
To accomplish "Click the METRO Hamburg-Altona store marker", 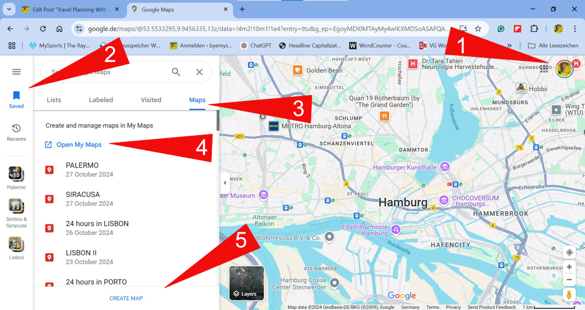I will [x=274, y=127].
